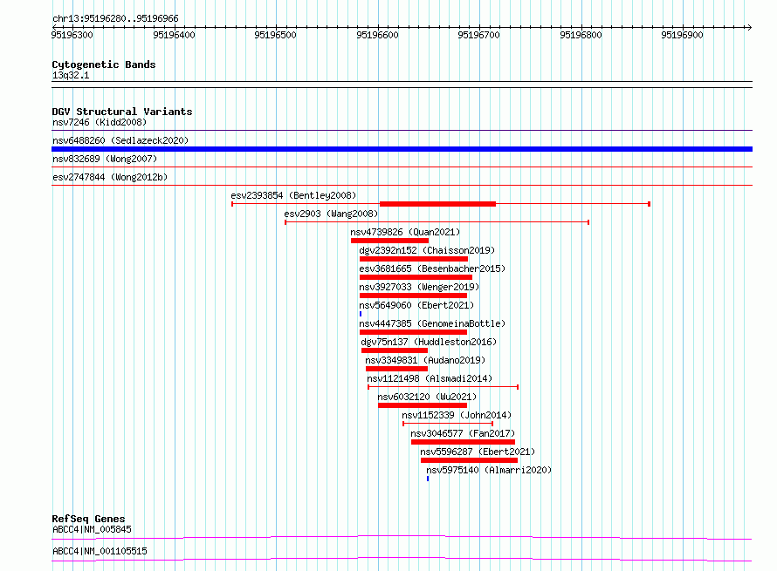Open the nsv3927033 (Wenger2019) red bar
The image size is (777, 571).
(x=413, y=296)
